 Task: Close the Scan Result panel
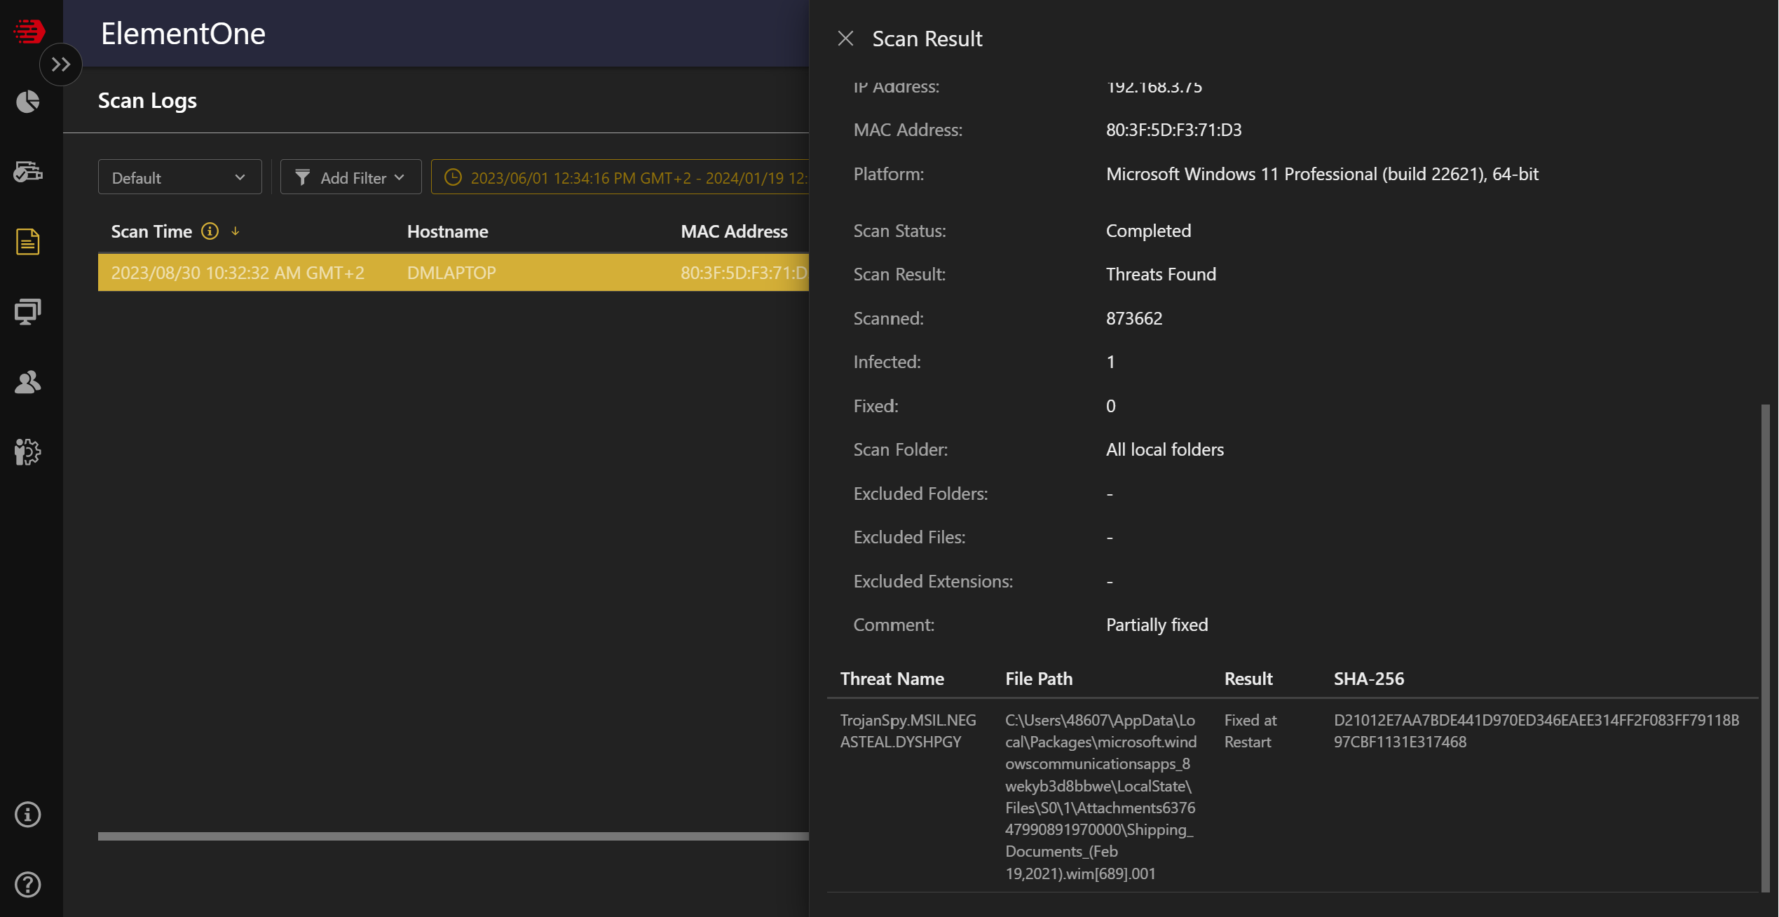(845, 39)
